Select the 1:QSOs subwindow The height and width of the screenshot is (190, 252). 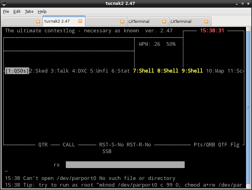[17, 71]
